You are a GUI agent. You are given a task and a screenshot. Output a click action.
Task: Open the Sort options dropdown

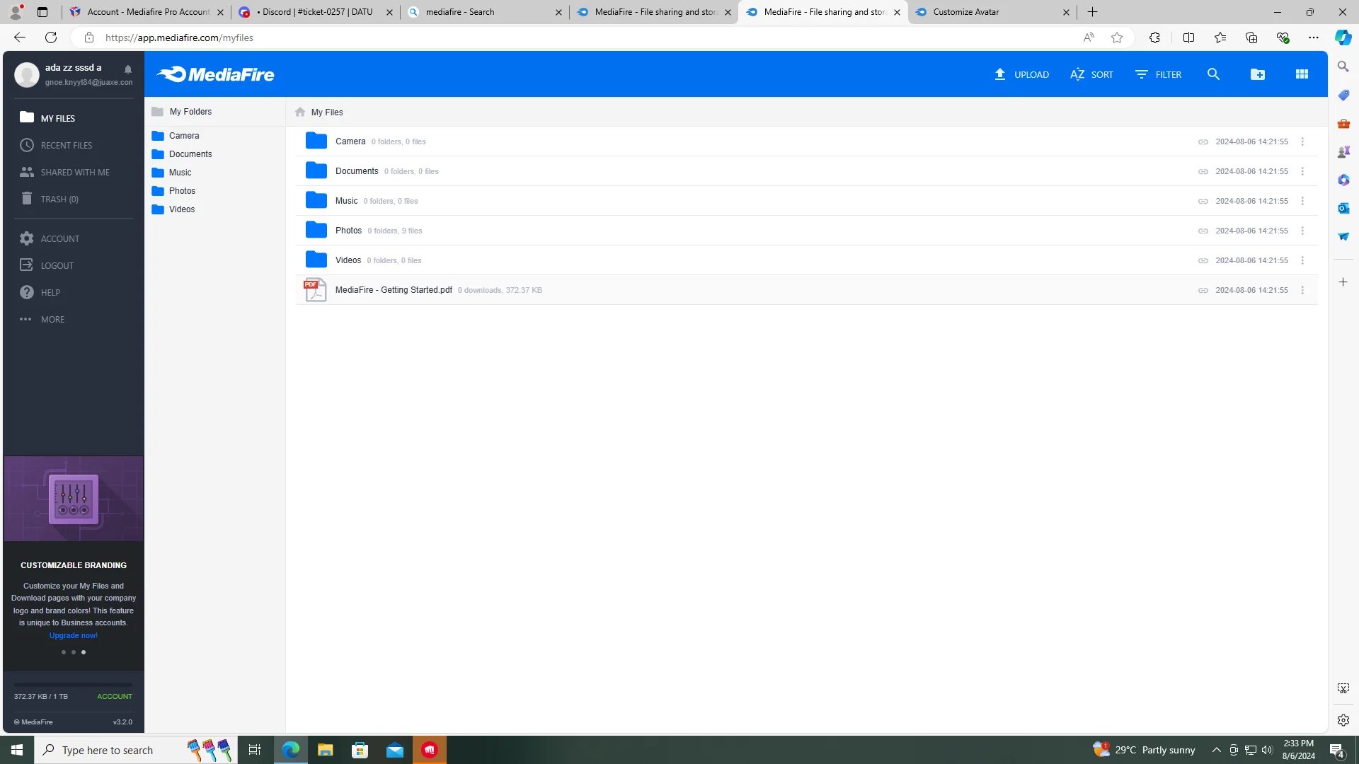point(1091,74)
